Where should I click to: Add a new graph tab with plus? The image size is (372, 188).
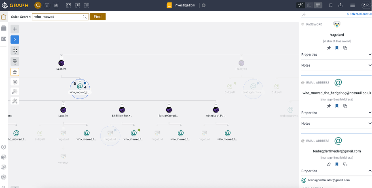click(203, 5)
